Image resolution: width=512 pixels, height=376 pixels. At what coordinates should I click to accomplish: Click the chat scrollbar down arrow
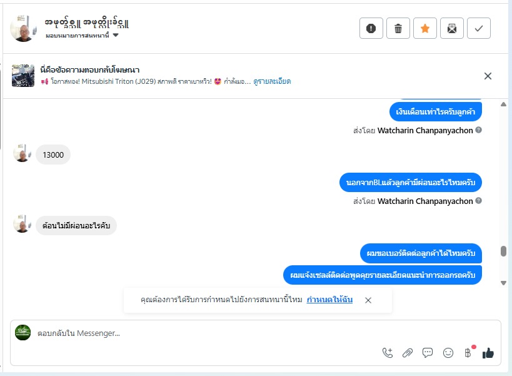504,283
